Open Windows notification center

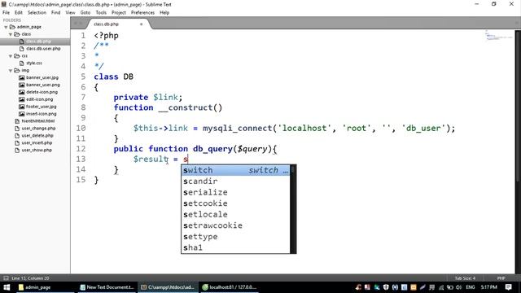pos(508,287)
